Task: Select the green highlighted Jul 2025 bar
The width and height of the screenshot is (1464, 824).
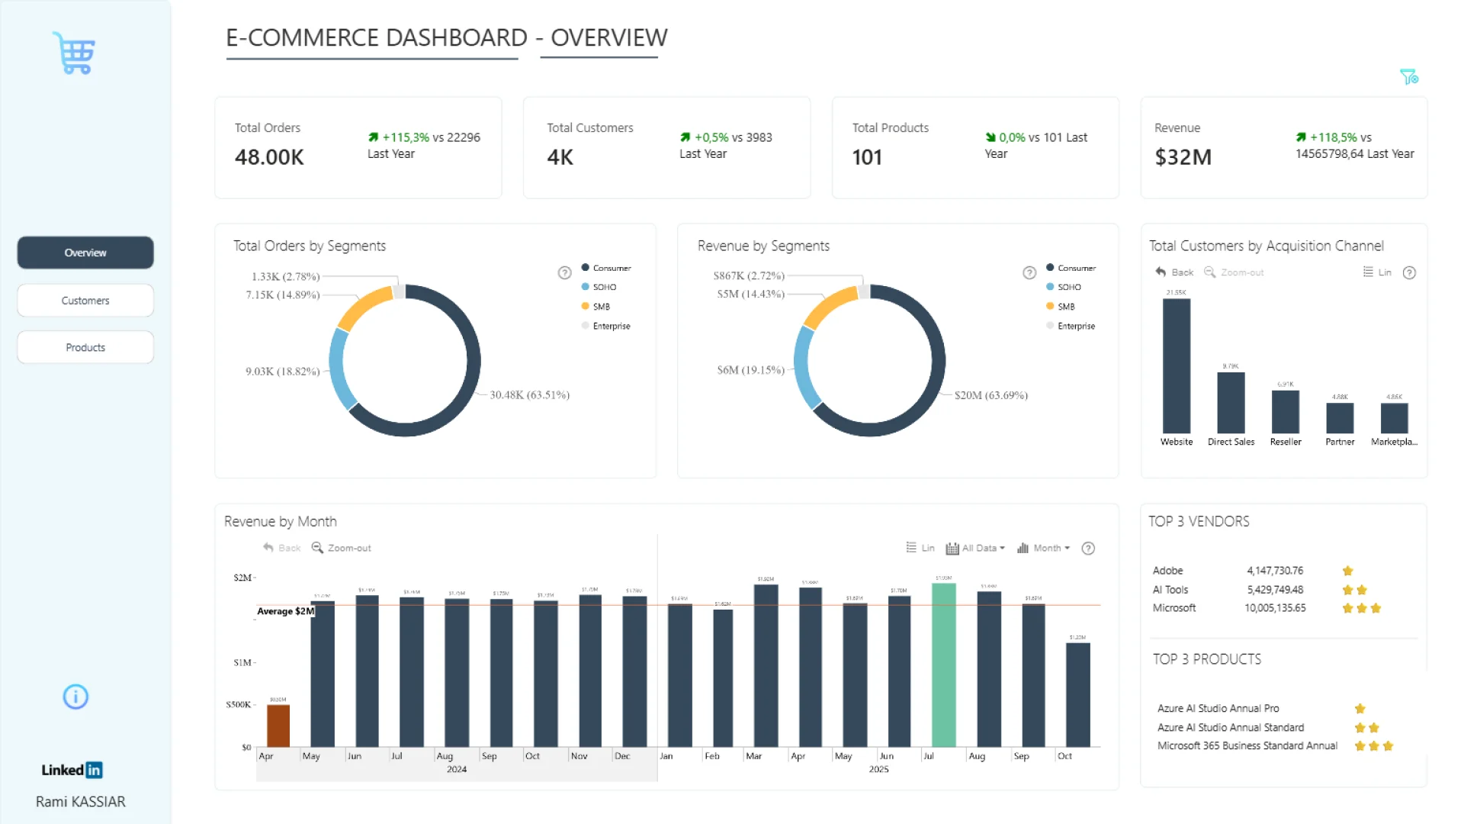Action: pyautogui.click(x=943, y=664)
